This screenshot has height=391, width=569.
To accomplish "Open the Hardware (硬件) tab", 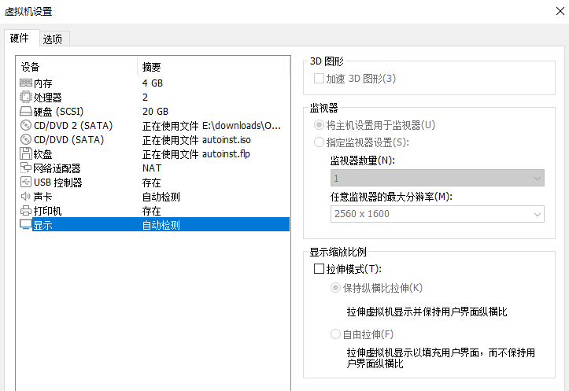I will click(20, 38).
